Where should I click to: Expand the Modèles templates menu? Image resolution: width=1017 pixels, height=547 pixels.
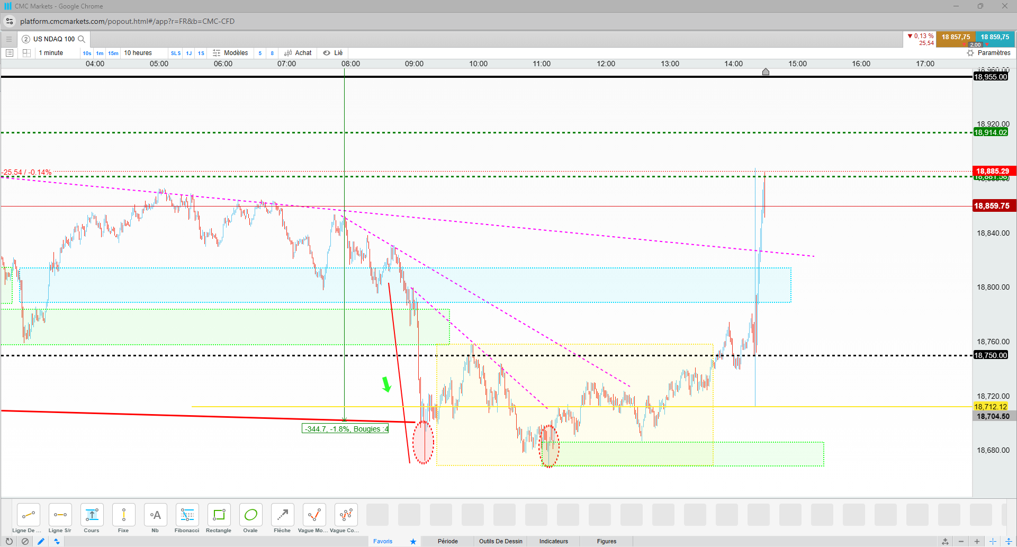pyautogui.click(x=230, y=53)
